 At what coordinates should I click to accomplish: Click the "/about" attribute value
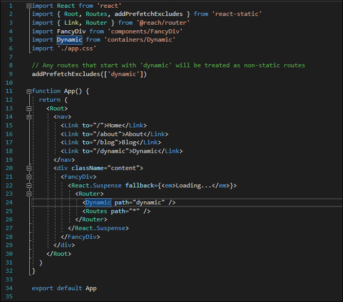[107, 134]
